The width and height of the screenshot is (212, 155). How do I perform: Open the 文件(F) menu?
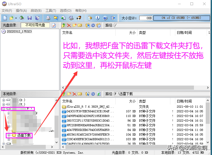pos(7,10)
